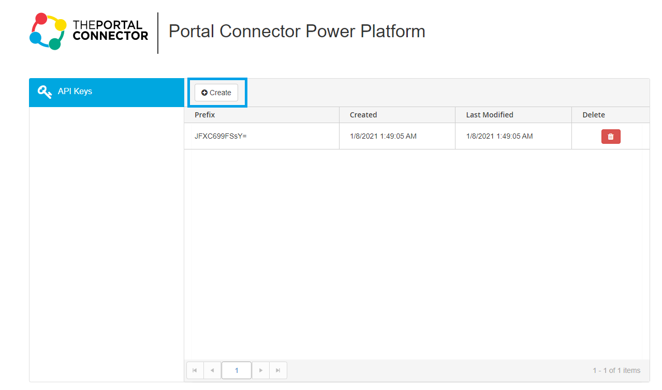Click the Portal Connector Power Platform title
Viewport: 662px width, 390px height.
[297, 31]
